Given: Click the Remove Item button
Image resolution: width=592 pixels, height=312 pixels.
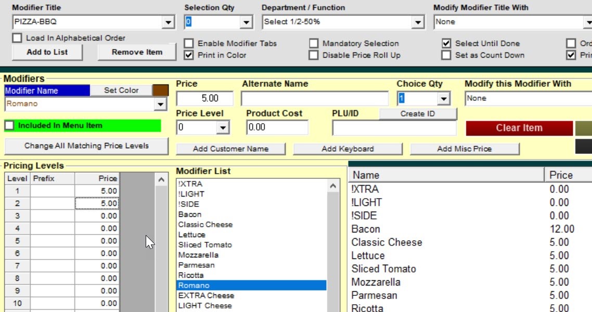Looking at the screenshot, I should 136,52.
